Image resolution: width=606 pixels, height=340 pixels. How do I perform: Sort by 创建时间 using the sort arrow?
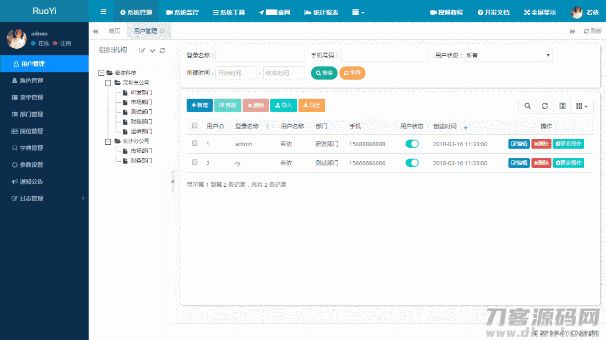coord(466,128)
